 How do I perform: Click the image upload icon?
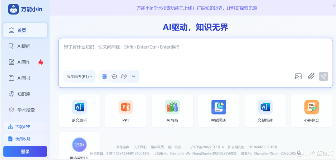298,76
